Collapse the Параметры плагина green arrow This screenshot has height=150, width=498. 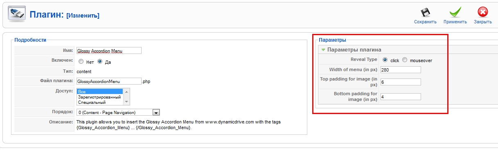click(x=323, y=50)
